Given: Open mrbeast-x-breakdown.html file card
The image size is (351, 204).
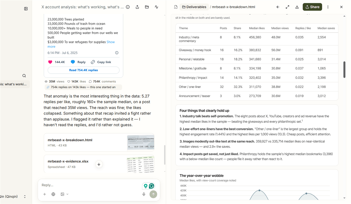Looking at the screenshot, I should point(99,142).
